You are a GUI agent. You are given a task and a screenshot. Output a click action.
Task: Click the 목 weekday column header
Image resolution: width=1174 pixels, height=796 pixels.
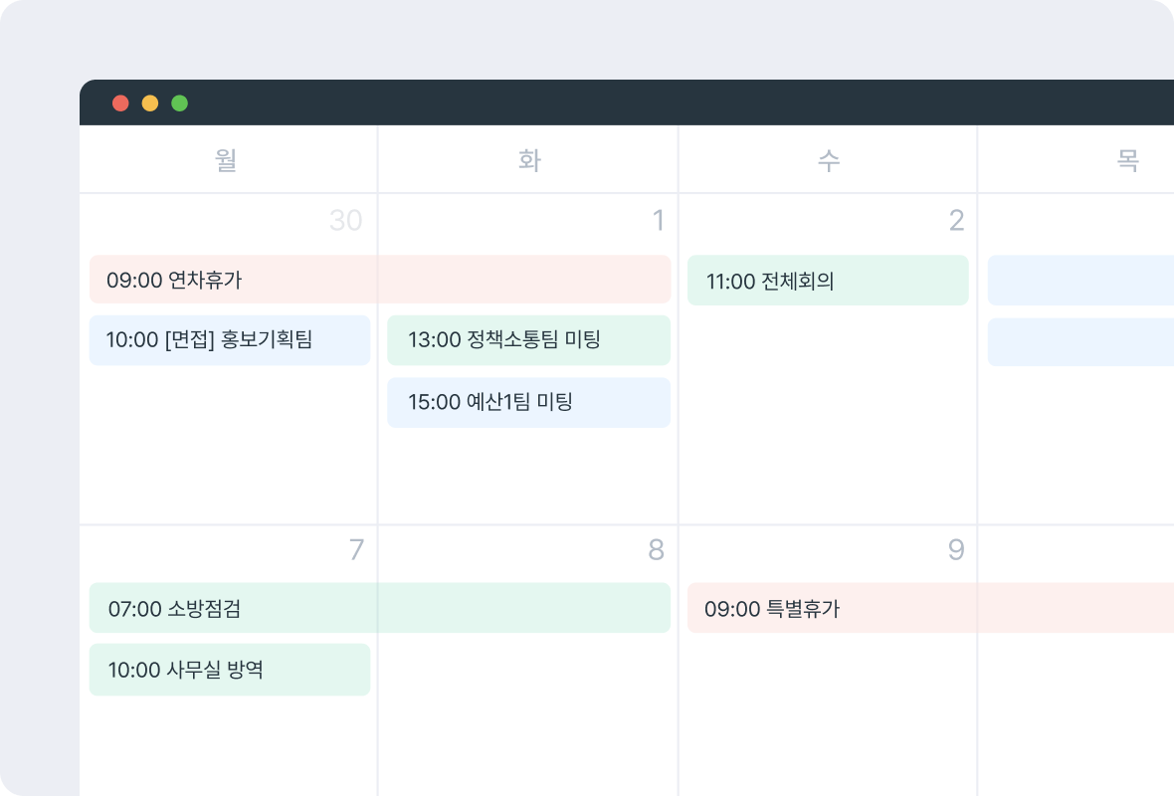1127,159
